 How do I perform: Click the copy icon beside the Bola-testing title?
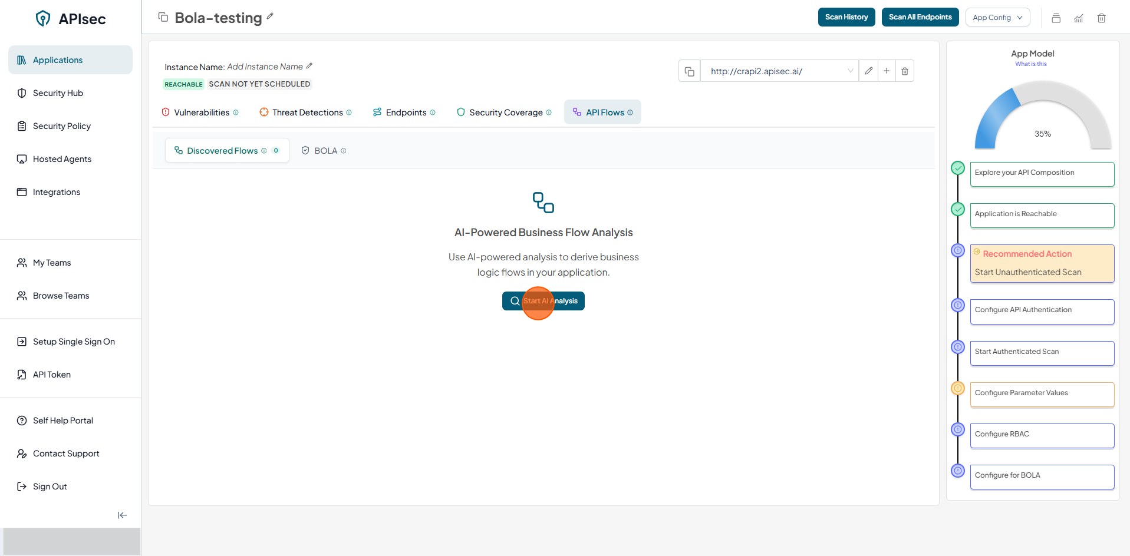[x=163, y=17]
